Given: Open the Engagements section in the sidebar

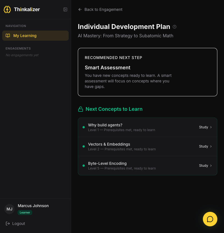Looking at the screenshot, I should 18,48.
